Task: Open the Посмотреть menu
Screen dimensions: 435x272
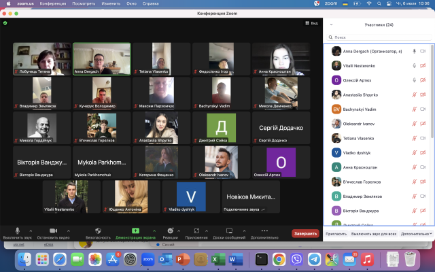Action: pos(84,3)
